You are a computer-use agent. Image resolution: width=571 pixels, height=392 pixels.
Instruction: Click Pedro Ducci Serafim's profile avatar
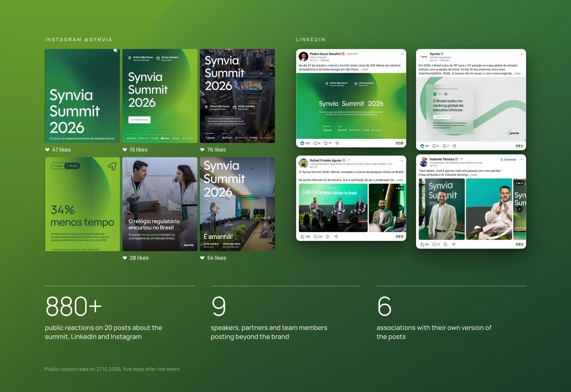[303, 56]
